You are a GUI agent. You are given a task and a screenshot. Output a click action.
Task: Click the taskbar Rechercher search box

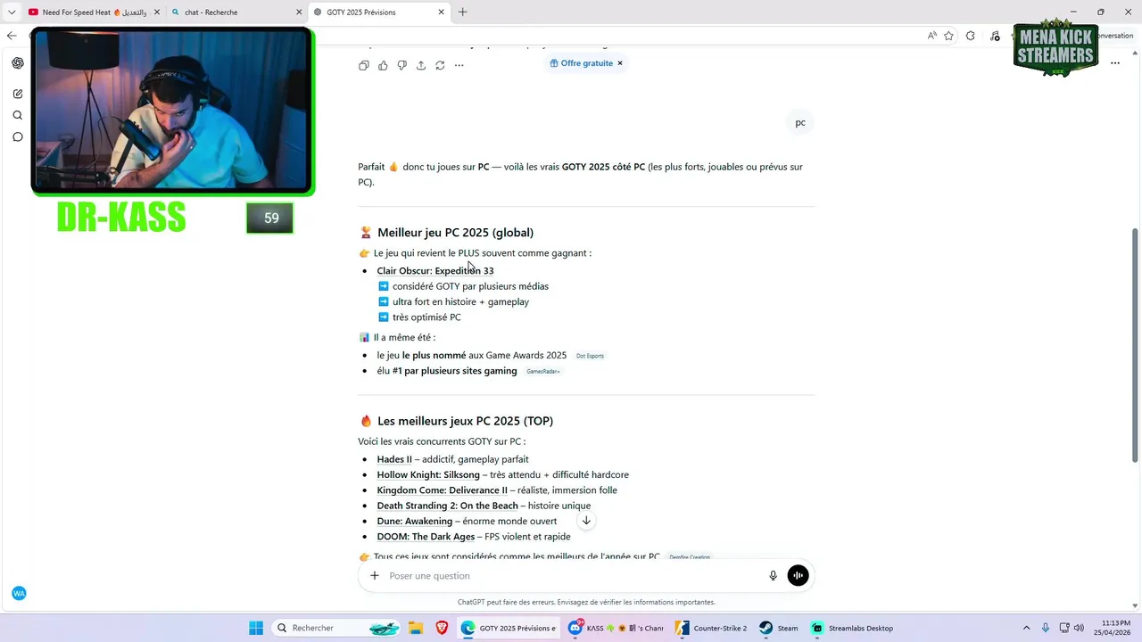pos(336,628)
